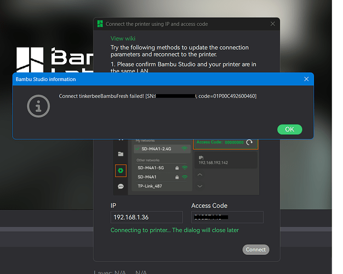Click the guide image showing printer network settings
The image size is (343, 274).
click(x=186, y=167)
